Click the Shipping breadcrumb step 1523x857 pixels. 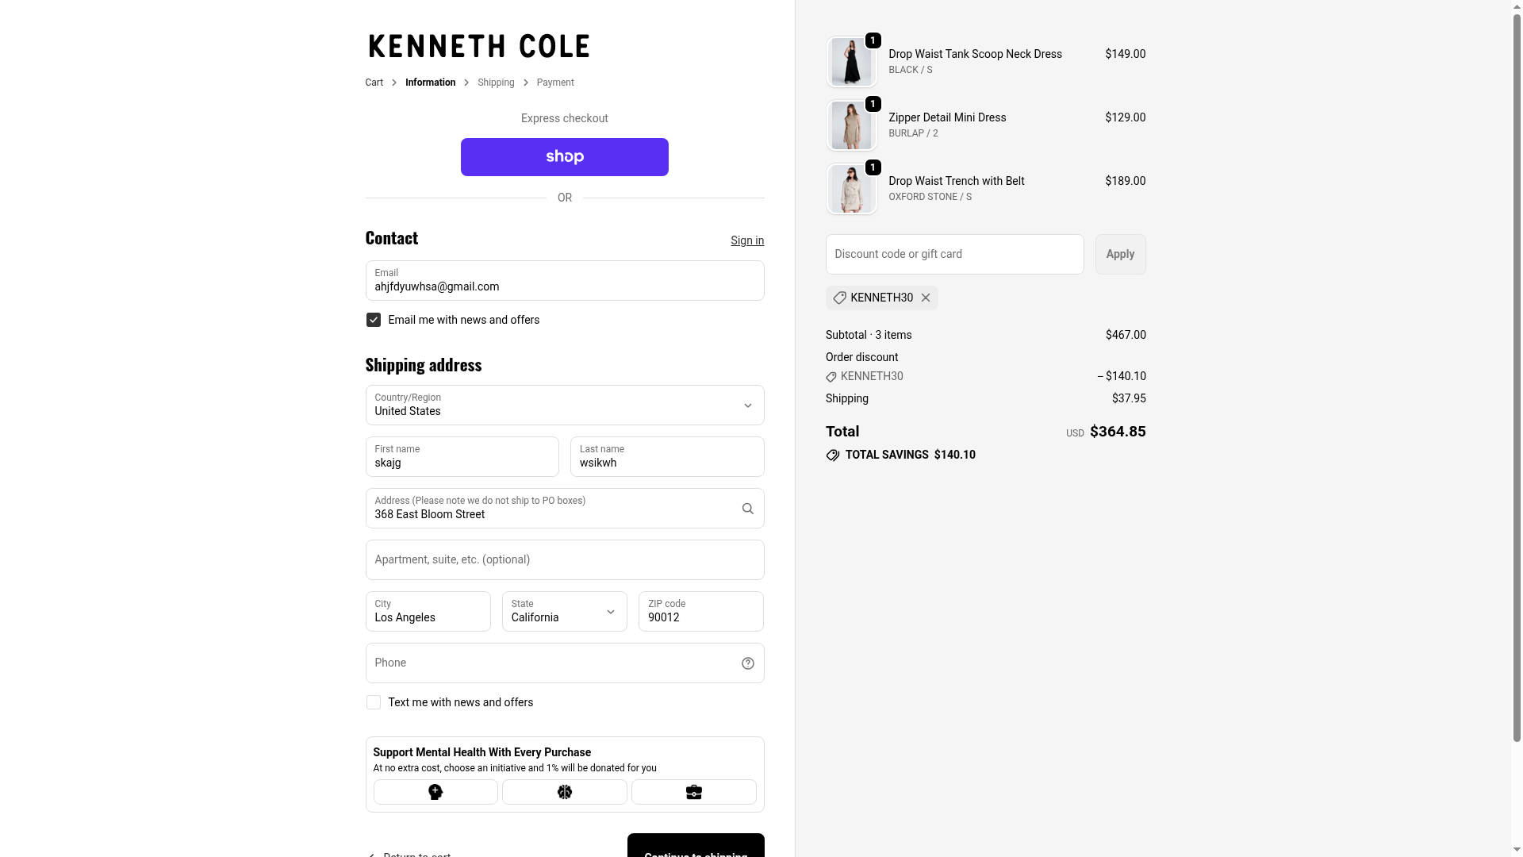tap(496, 83)
